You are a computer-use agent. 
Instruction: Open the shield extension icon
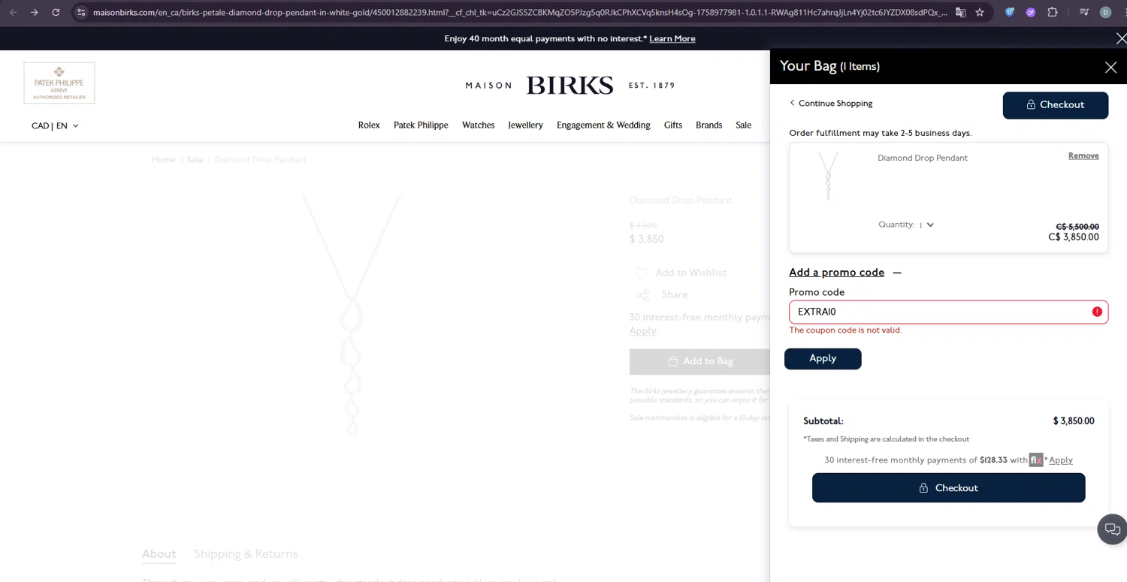pyautogui.click(x=1010, y=12)
